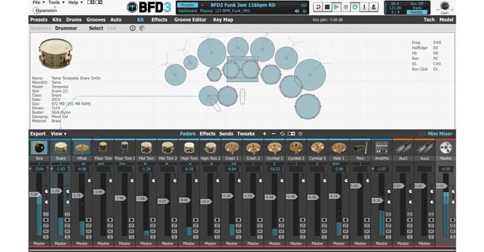Click the Floor Tom fader handle
This screenshot has width=484, height=252.
pos(99,192)
